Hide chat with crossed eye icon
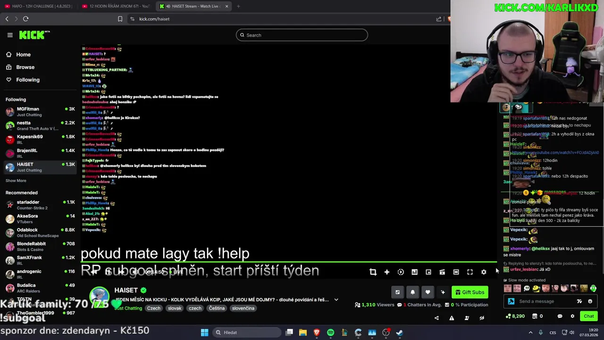The height and width of the screenshot is (340, 604). point(482,318)
